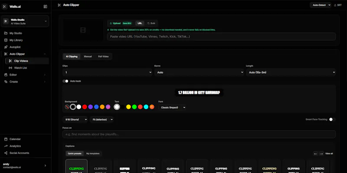Open the 9:16 (Shorts) aspect dropdown

75,119
